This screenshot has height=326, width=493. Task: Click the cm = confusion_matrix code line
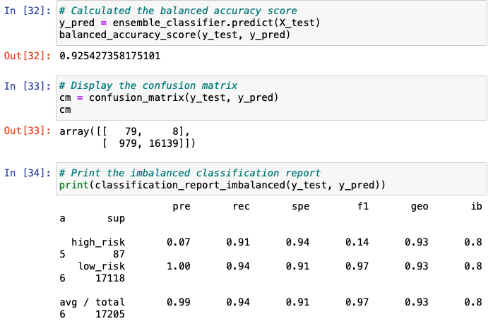pyautogui.click(x=169, y=97)
